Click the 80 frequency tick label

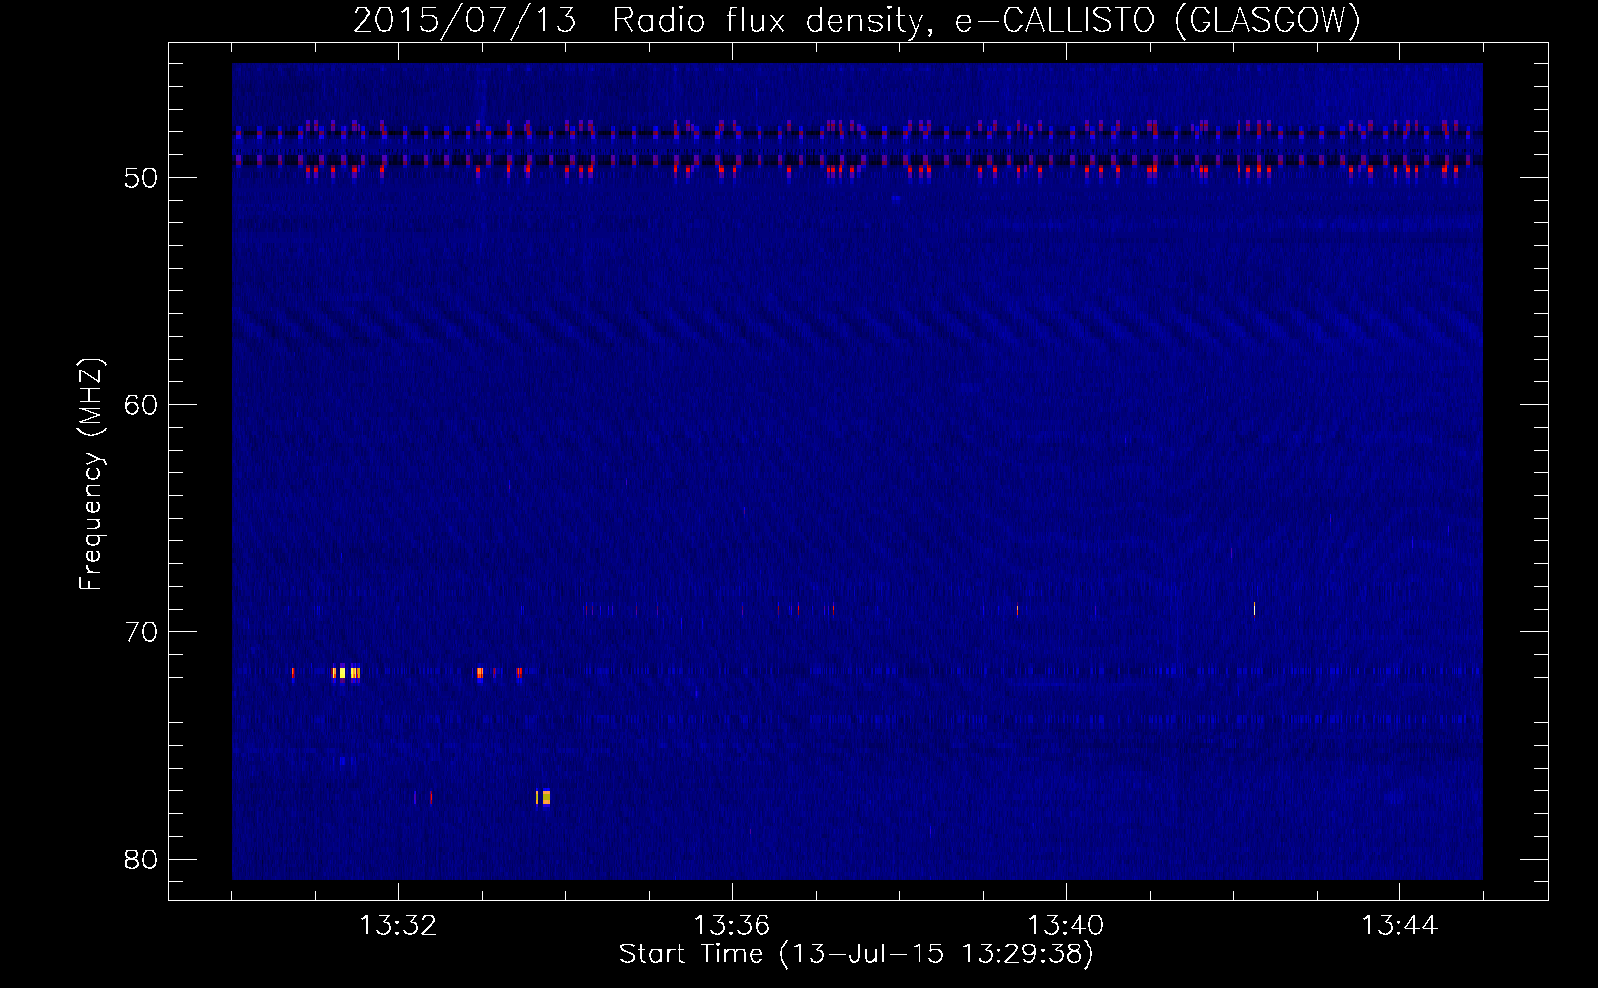click(141, 860)
